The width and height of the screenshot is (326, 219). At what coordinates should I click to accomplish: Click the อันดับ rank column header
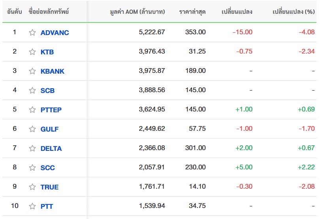15,11
